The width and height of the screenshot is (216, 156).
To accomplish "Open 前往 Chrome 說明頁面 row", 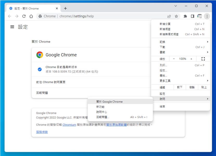I will click(91, 82).
